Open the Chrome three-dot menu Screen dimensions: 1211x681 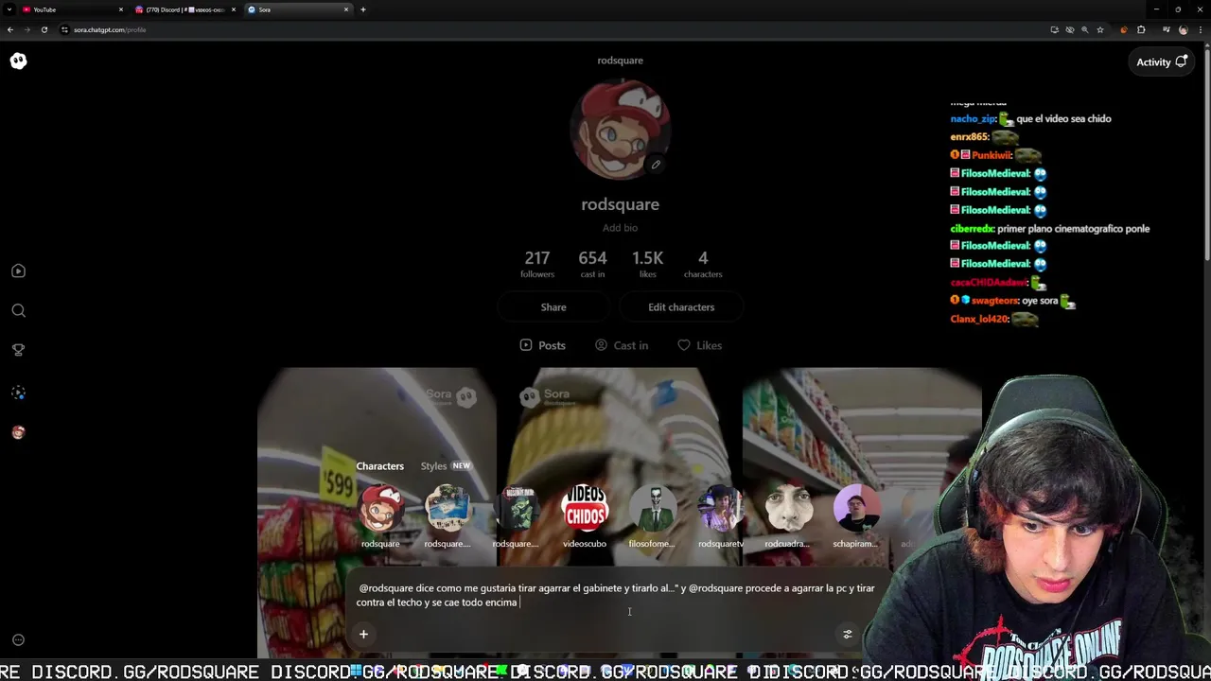[x=1200, y=29]
